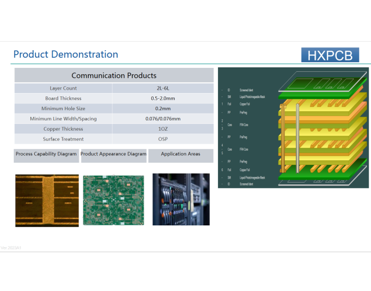Select the Communication Products table header
Viewport: 371px width, 291px height.
[x=114, y=75]
